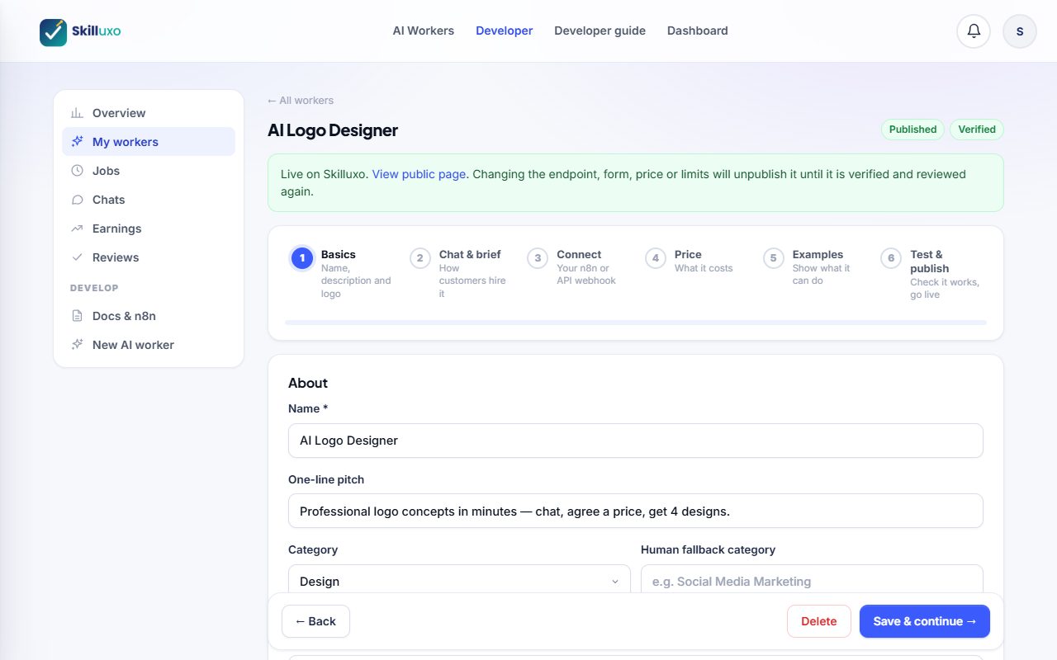Viewport: 1057px width, 660px height.
Task: Click the red Delete button
Action: tap(819, 621)
